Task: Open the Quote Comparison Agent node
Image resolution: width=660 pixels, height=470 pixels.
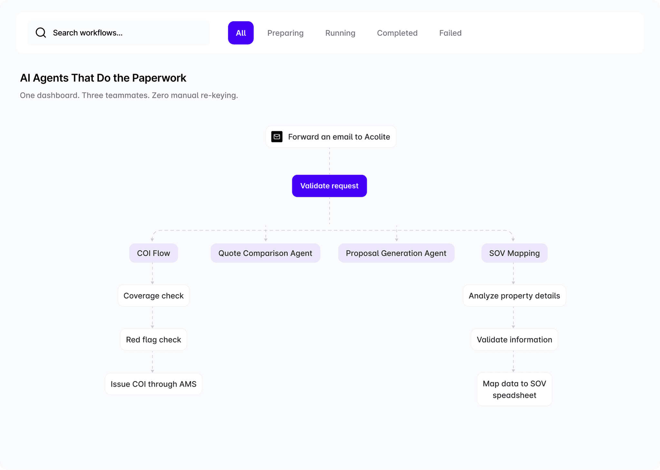Action: 265,253
